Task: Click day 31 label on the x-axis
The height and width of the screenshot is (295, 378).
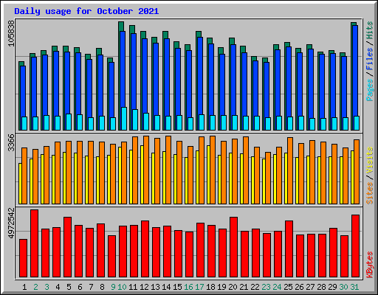Action: (x=354, y=287)
